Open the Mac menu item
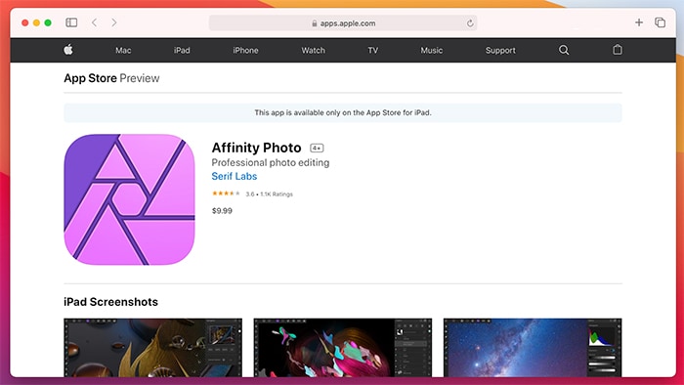The image size is (684, 385). pyautogui.click(x=123, y=50)
